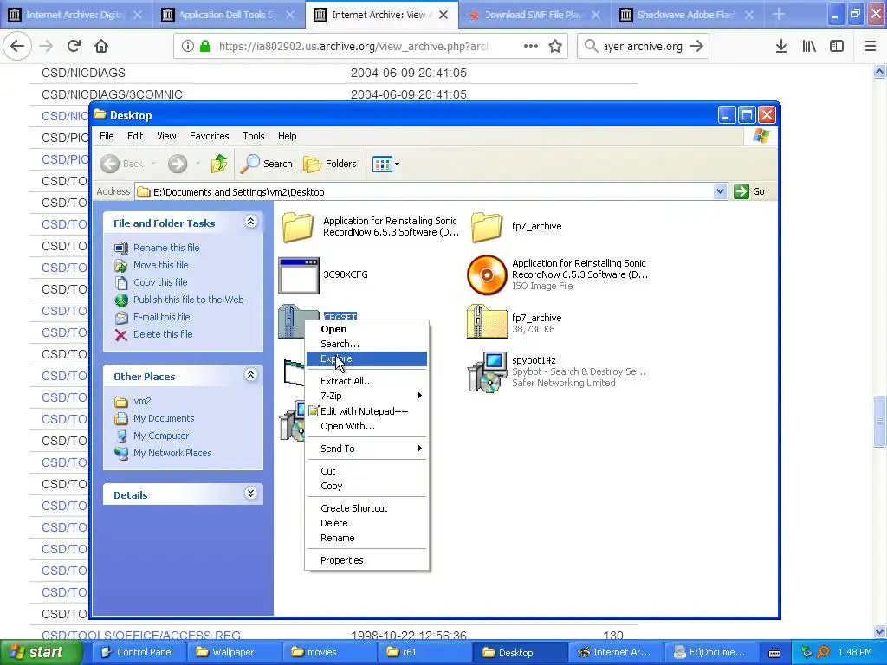Open the File menu in Explorer
The image size is (887, 665).
(107, 136)
